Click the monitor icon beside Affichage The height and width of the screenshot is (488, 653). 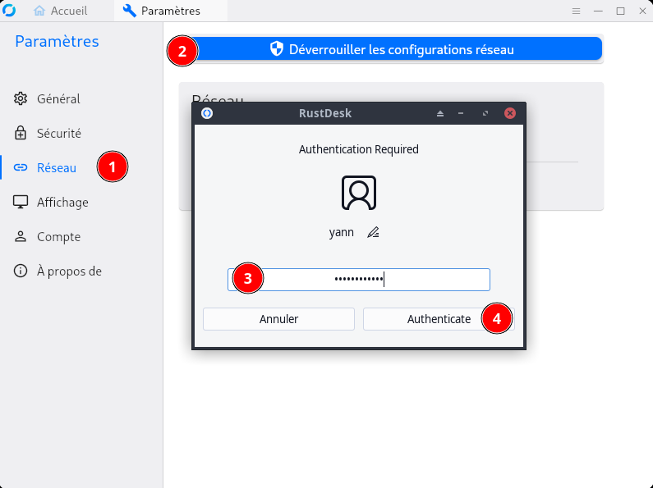pyautogui.click(x=21, y=202)
